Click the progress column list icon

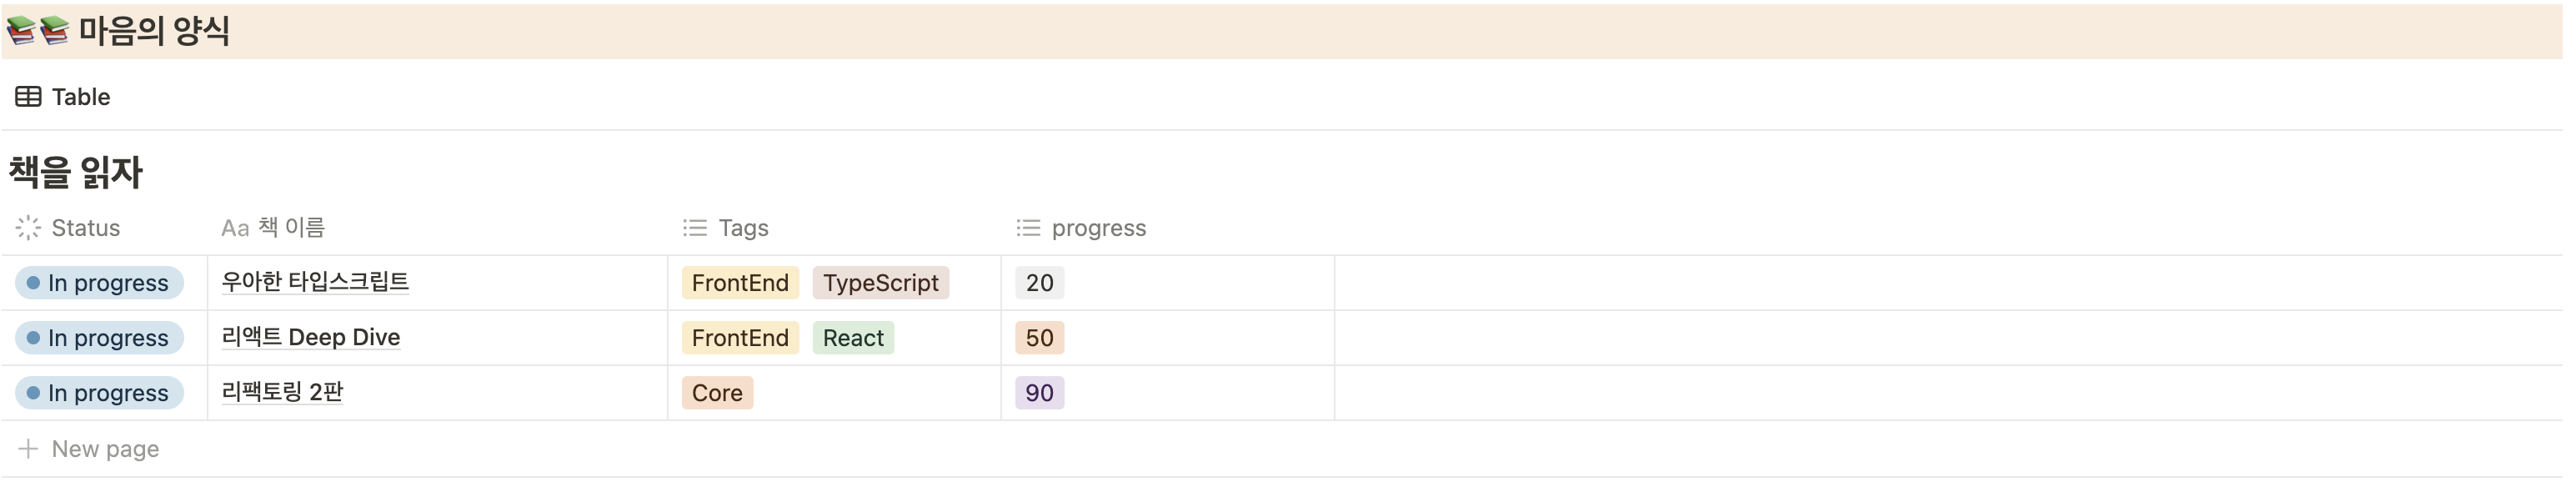click(1028, 228)
